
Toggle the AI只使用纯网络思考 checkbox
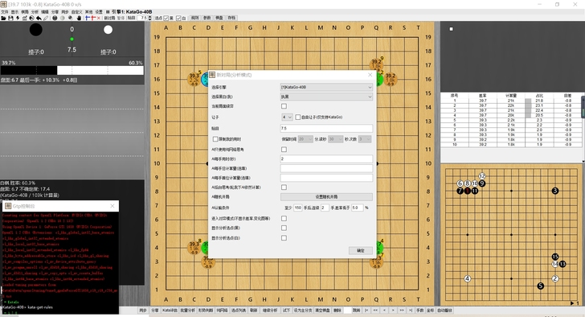(284, 150)
